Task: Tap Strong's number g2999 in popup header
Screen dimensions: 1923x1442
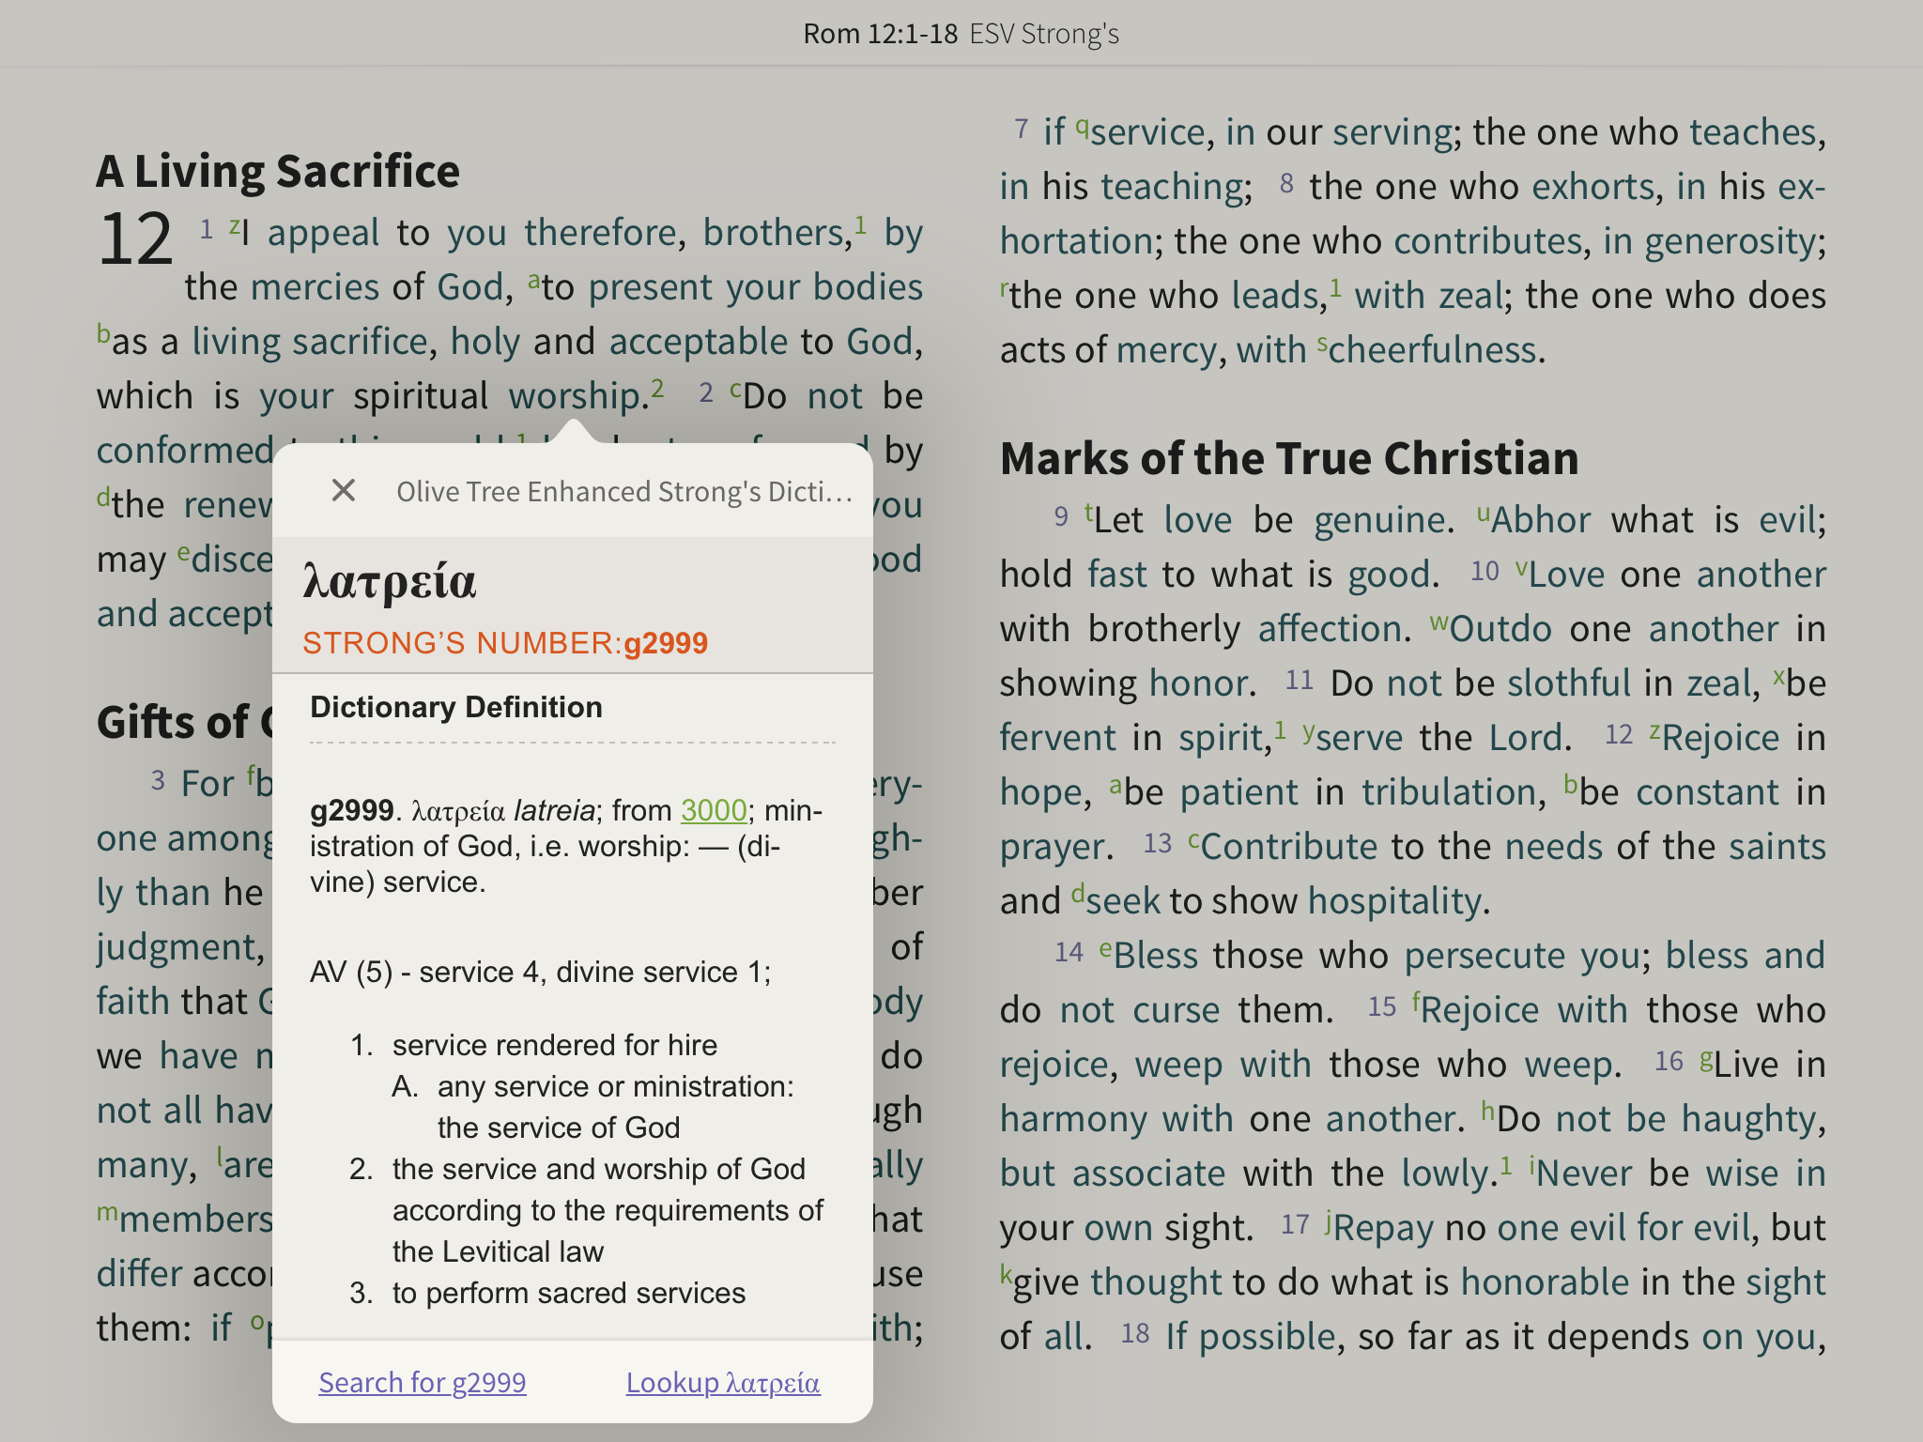Action: coord(666,643)
